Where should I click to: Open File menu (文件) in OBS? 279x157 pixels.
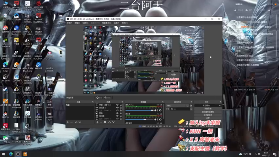[x=69, y=23]
